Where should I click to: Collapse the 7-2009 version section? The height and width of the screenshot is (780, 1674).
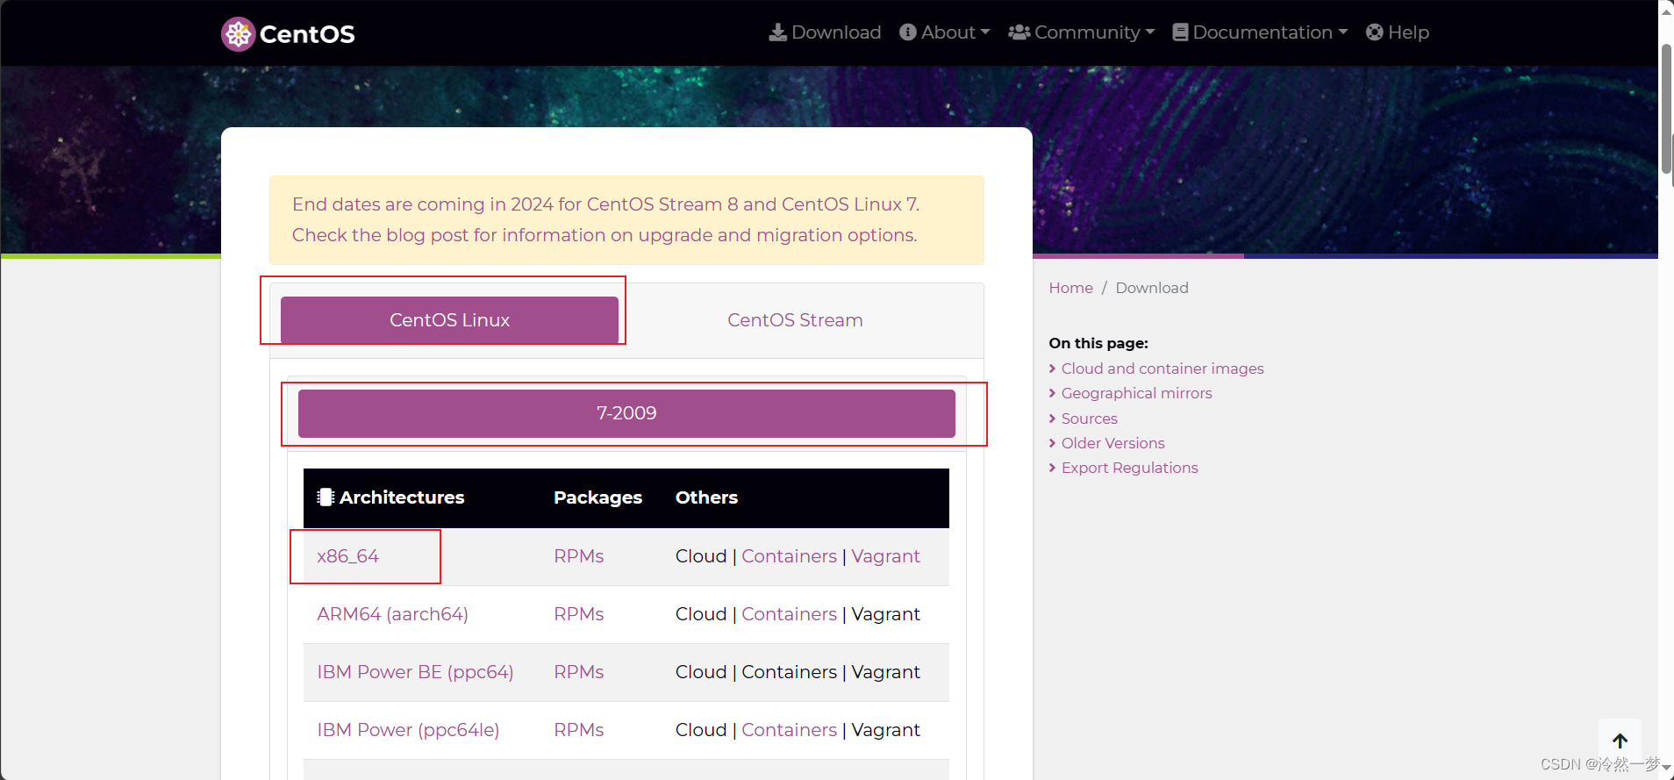[x=626, y=413]
